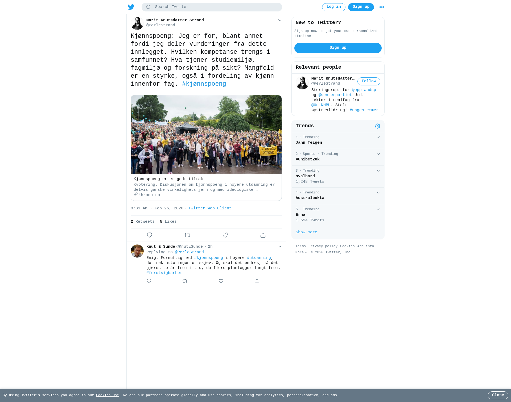Open Trends settings gear

coord(378,126)
